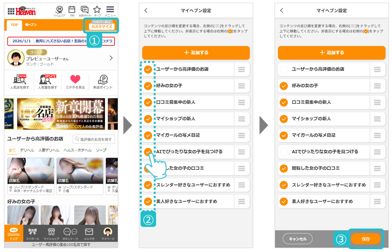Screen dimensions: 392x252
Task: Select the 全て category tab
Action: pos(12,150)
